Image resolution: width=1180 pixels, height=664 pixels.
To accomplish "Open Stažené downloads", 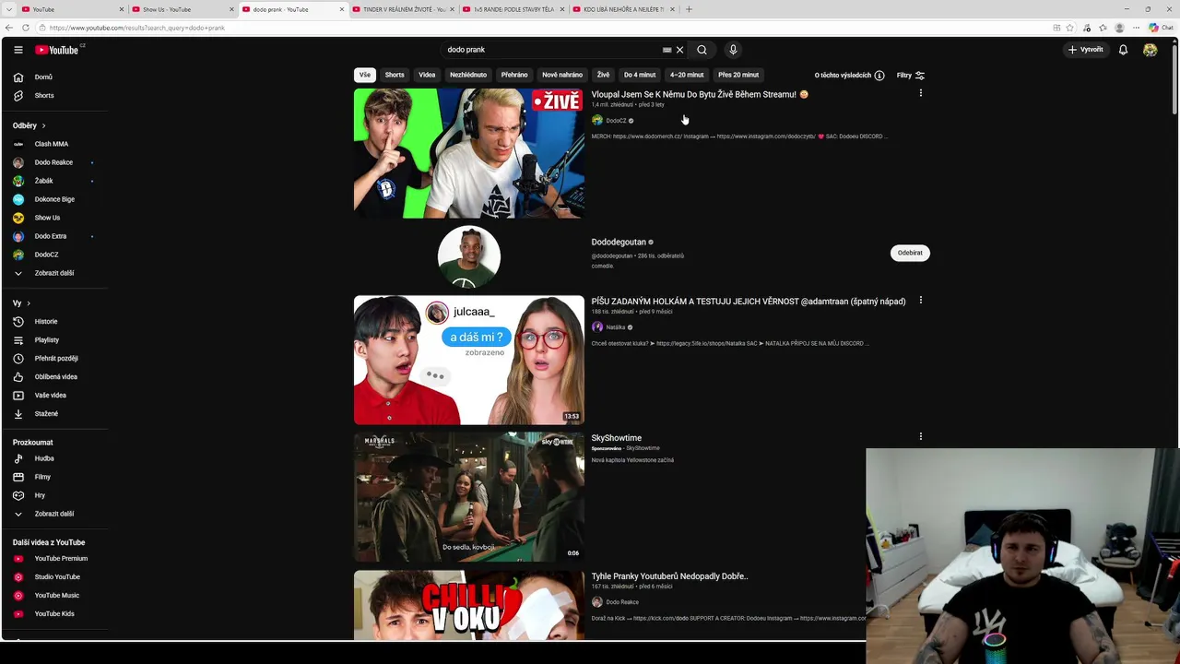I will point(46,414).
